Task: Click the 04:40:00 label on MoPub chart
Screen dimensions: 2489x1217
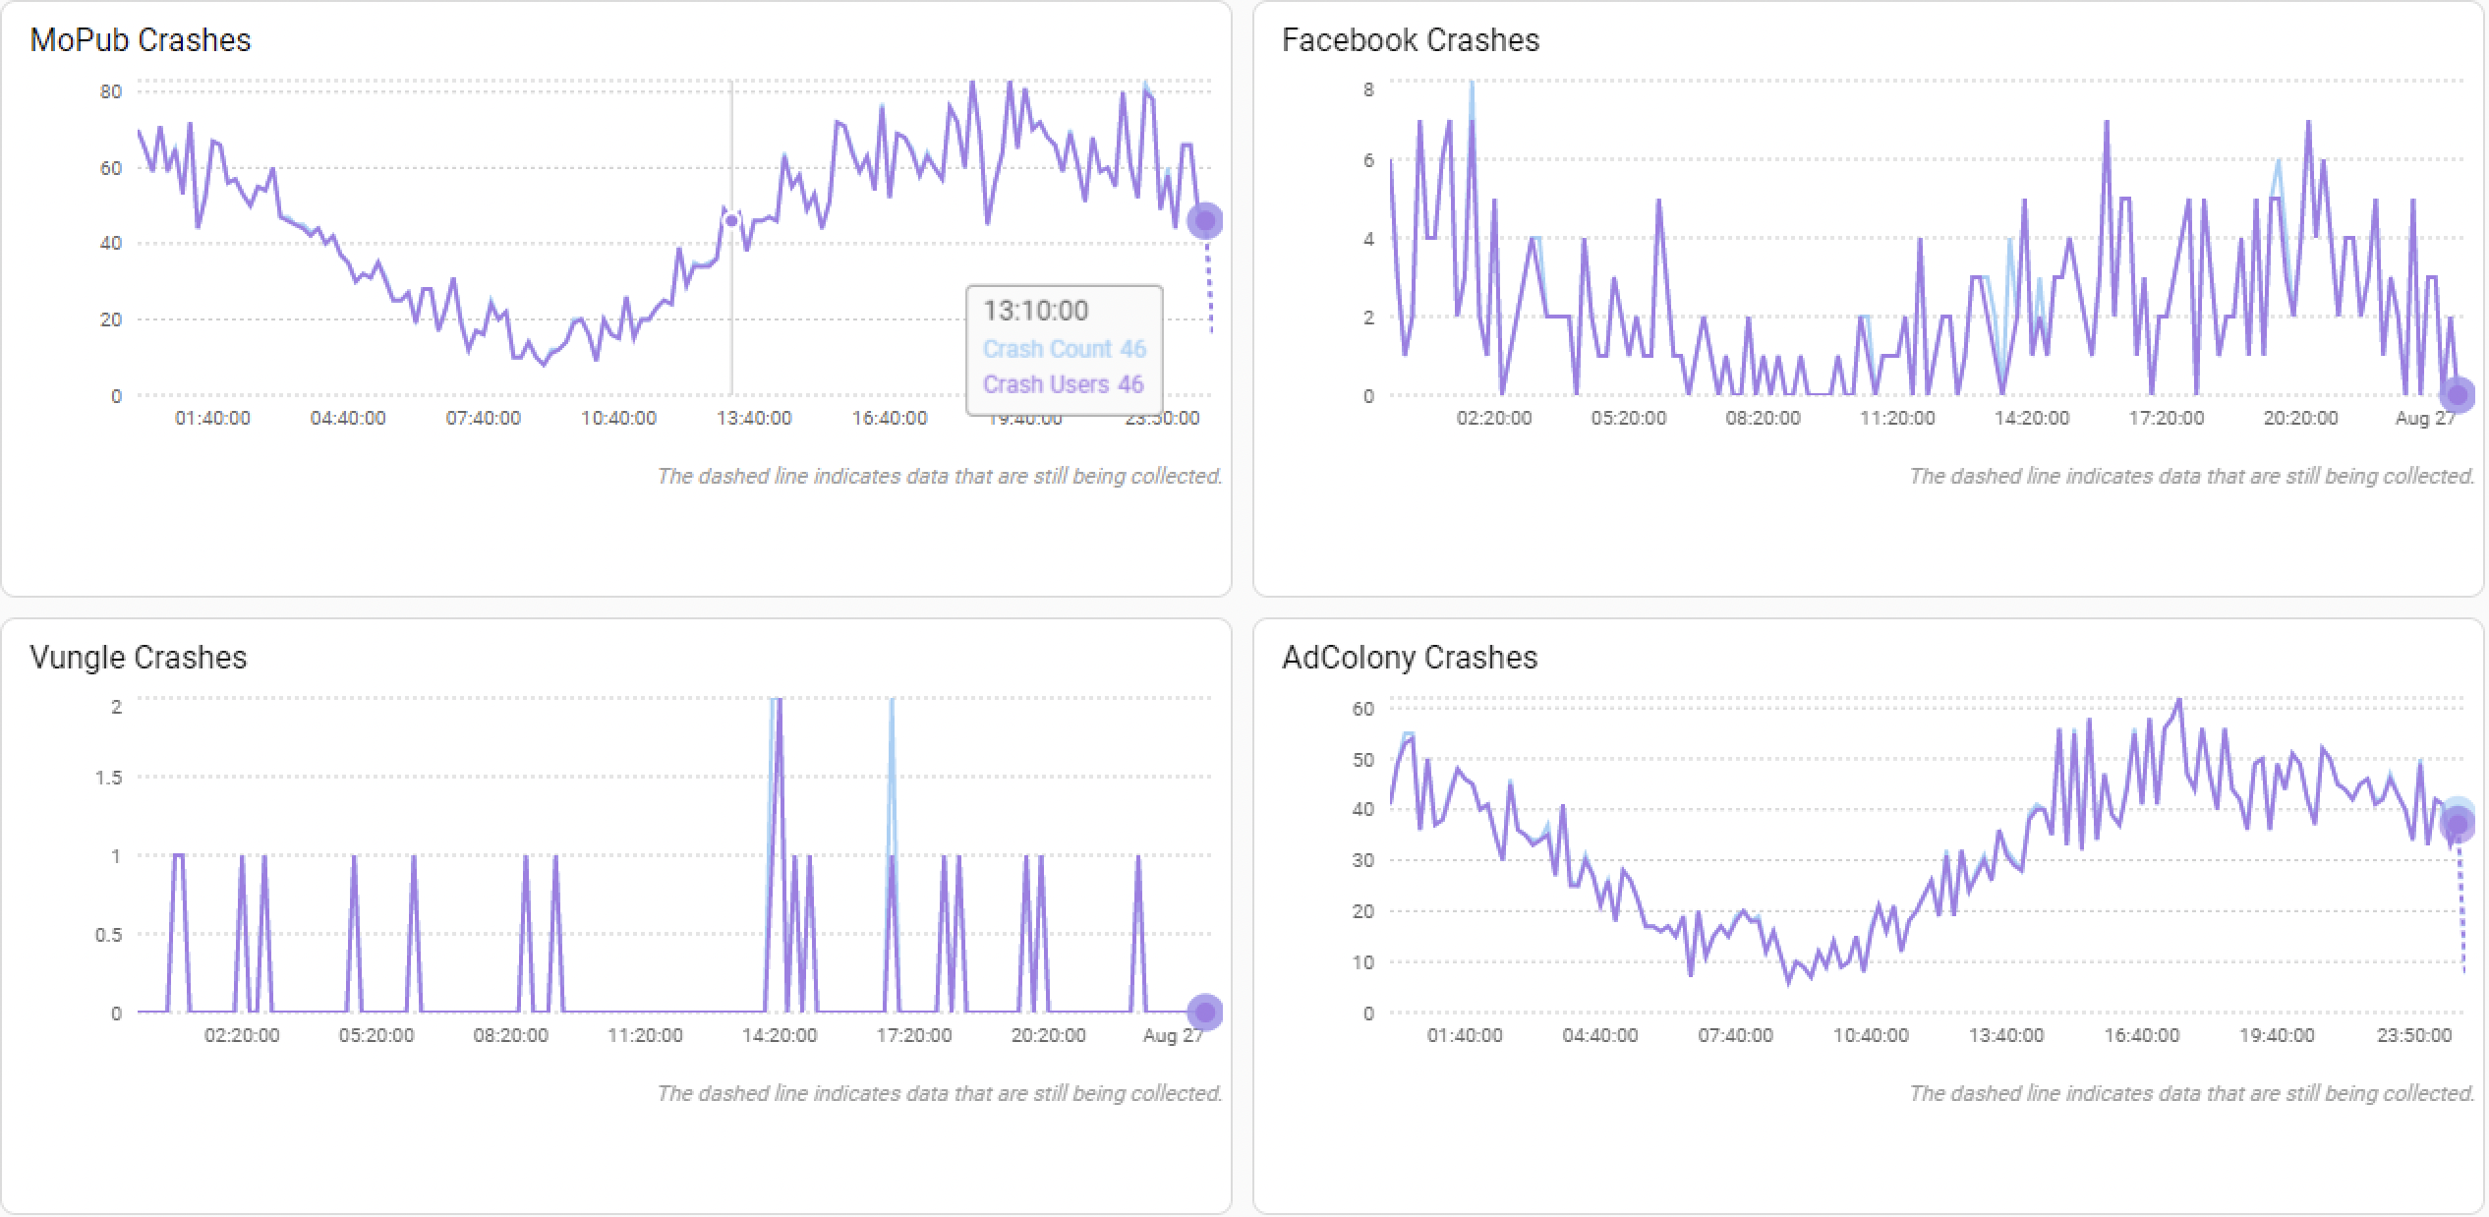Action: pyautogui.click(x=348, y=419)
